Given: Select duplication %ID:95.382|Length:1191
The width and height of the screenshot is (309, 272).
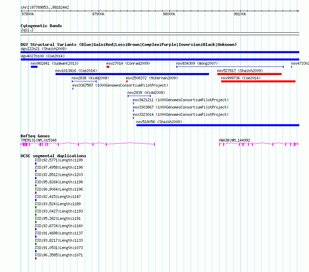Looking at the screenshot, I should pyautogui.click(x=58, y=218).
